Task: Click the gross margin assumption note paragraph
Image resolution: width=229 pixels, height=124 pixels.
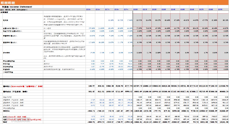Action: (64, 20)
